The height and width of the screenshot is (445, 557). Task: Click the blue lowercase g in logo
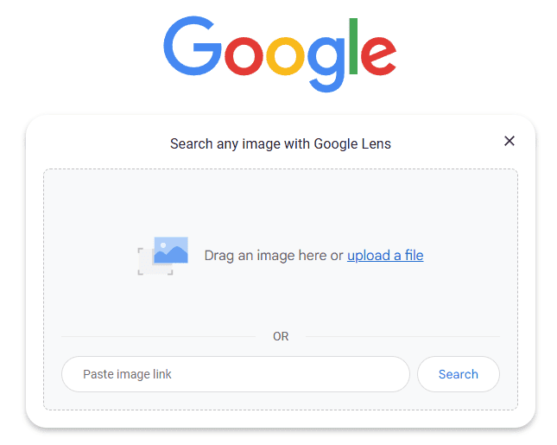tap(326, 64)
